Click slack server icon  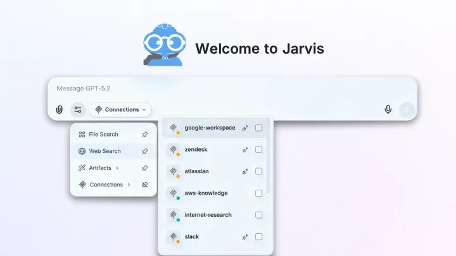pyautogui.click(x=174, y=237)
